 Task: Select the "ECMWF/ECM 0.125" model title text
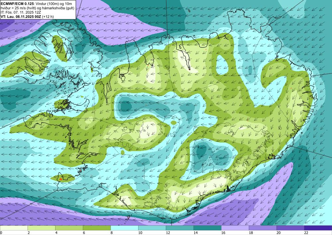17,4
